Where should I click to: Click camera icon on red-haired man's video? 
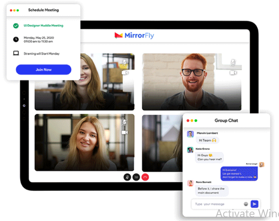coord(233,73)
